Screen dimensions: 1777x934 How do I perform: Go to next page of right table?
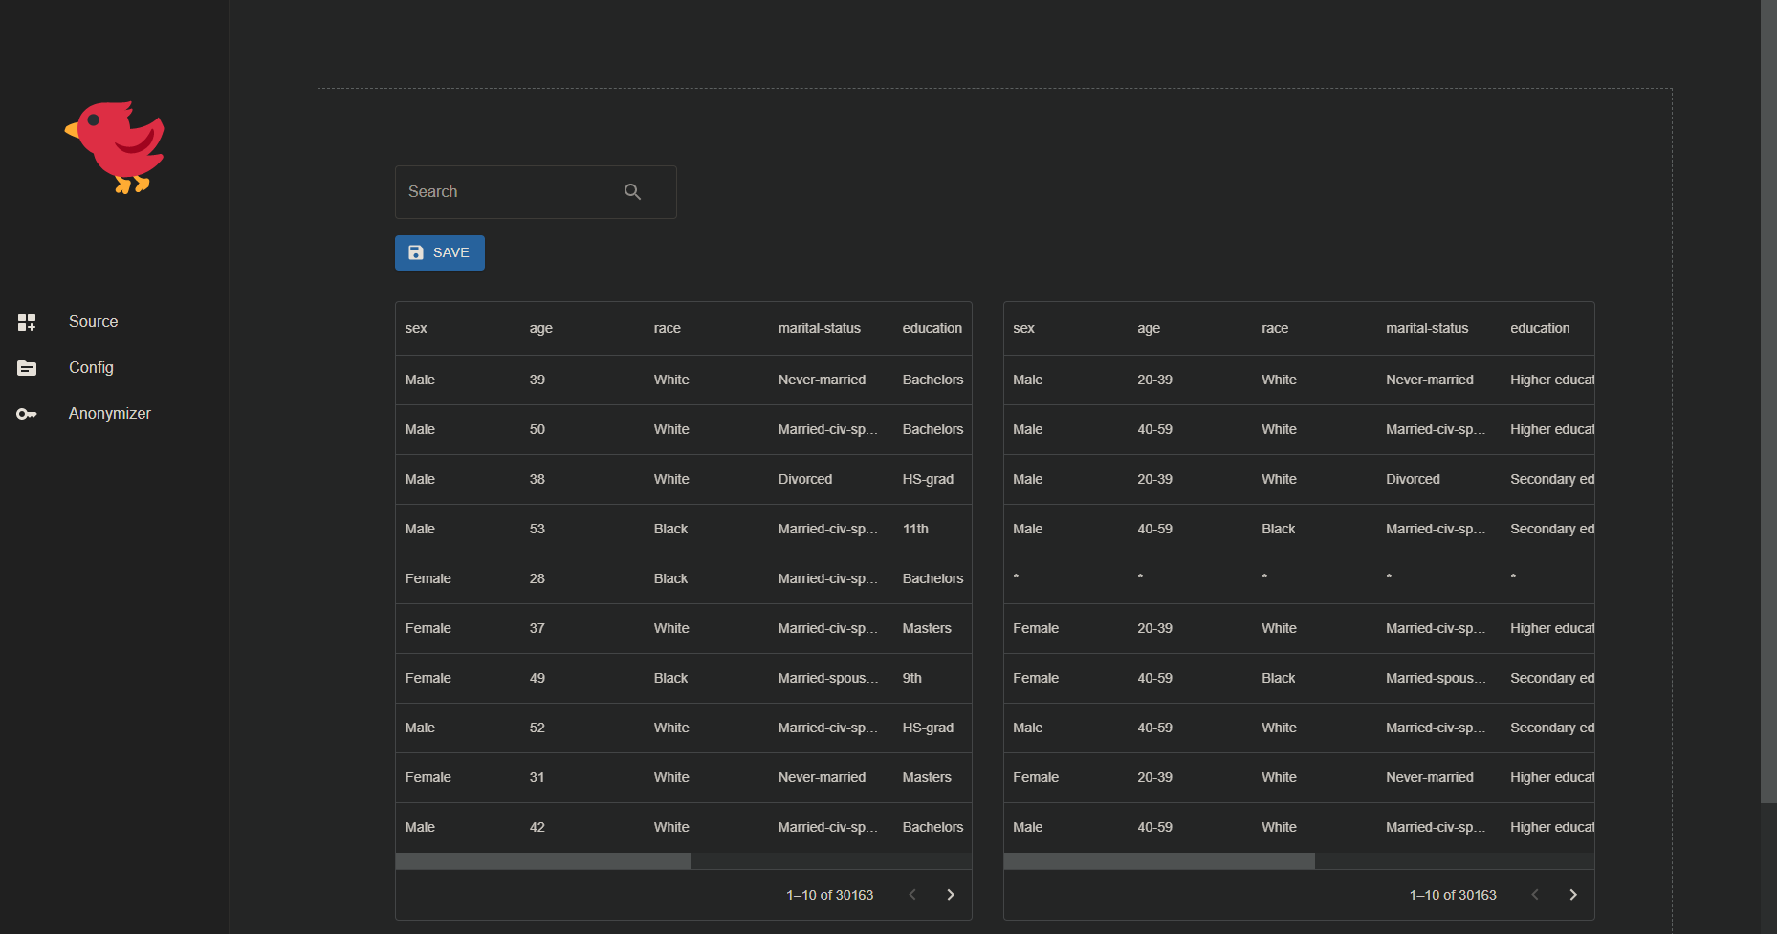click(1572, 895)
